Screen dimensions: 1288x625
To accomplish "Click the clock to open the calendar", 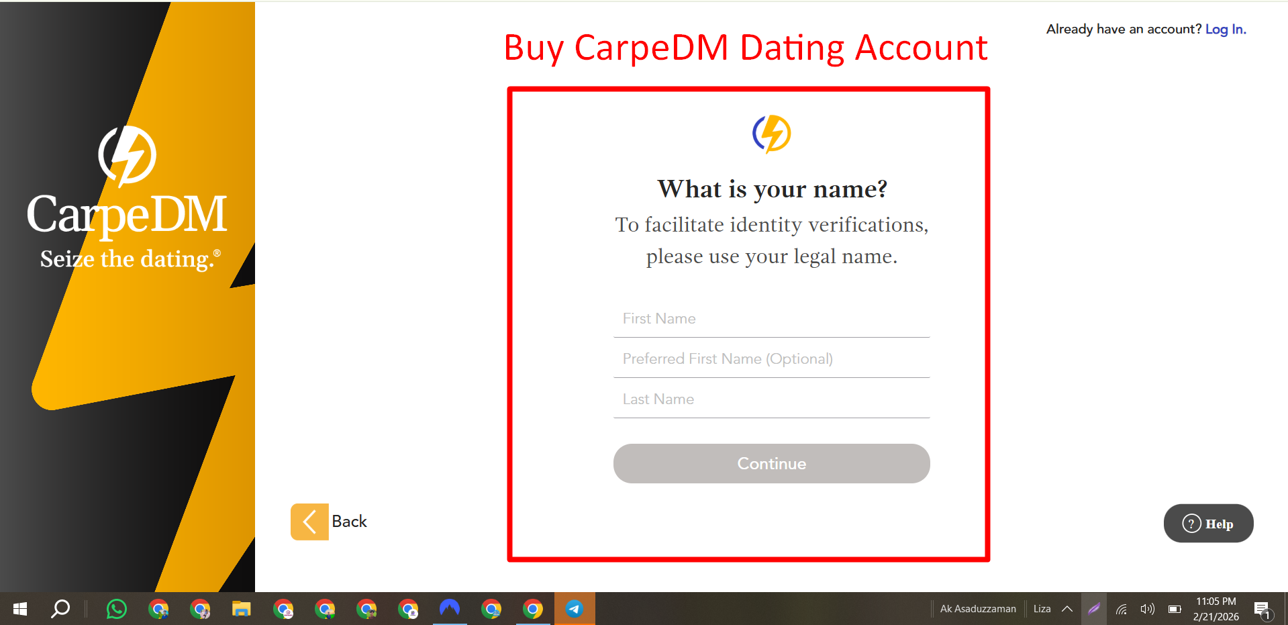I will [1216, 608].
